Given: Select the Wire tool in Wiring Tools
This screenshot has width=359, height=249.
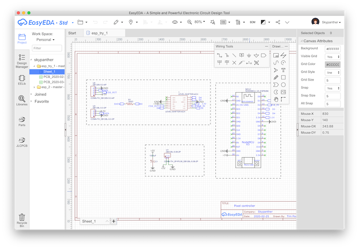Looking at the screenshot, I should pos(219,55).
